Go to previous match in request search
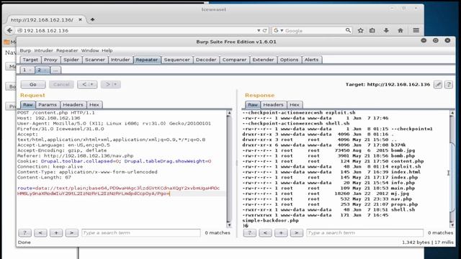 tap(40, 233)
